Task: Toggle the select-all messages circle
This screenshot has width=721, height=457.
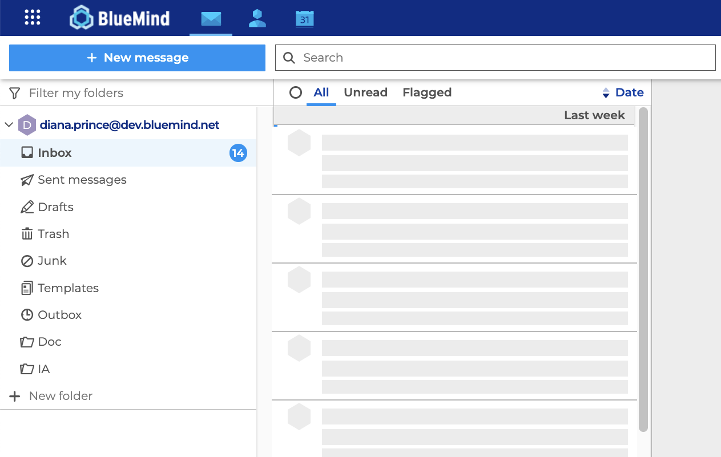Action: (295, 92)
